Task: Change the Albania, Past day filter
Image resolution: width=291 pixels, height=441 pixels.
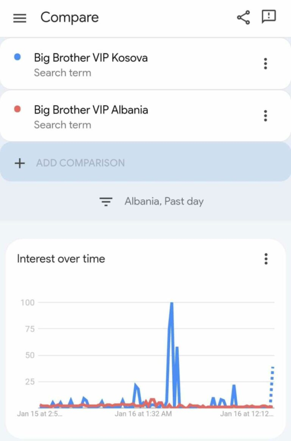Action: [164, 202]
